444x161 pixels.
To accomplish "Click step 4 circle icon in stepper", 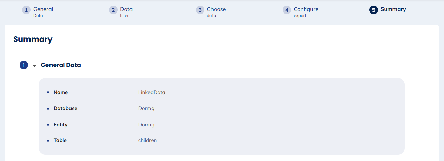I will click(287, 10).
